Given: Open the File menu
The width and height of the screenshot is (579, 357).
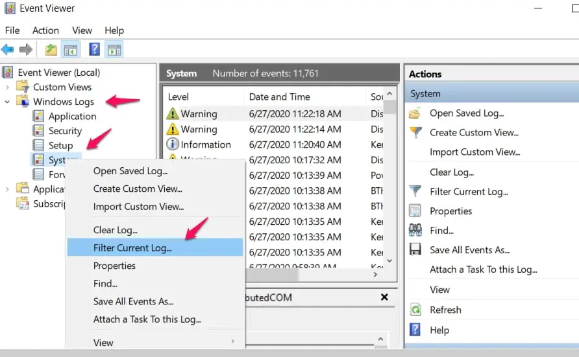Looking at the screenshot, I should pyautogui.click(x=12, y=30).
